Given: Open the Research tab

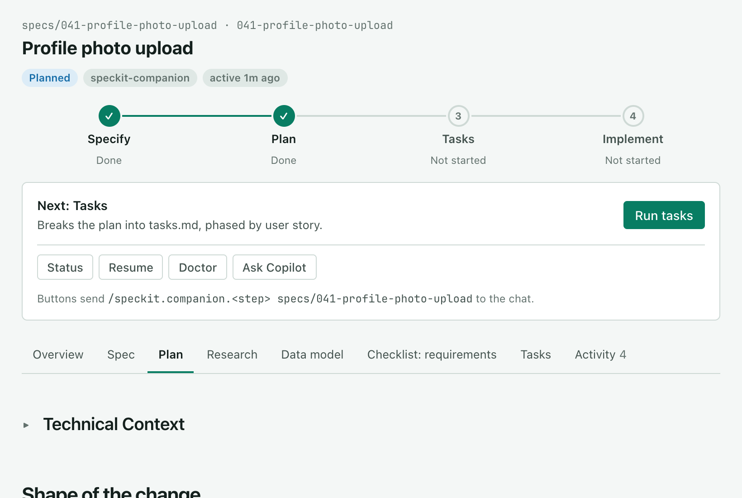Looking at the screenshot, I should (x=232, y=354).
